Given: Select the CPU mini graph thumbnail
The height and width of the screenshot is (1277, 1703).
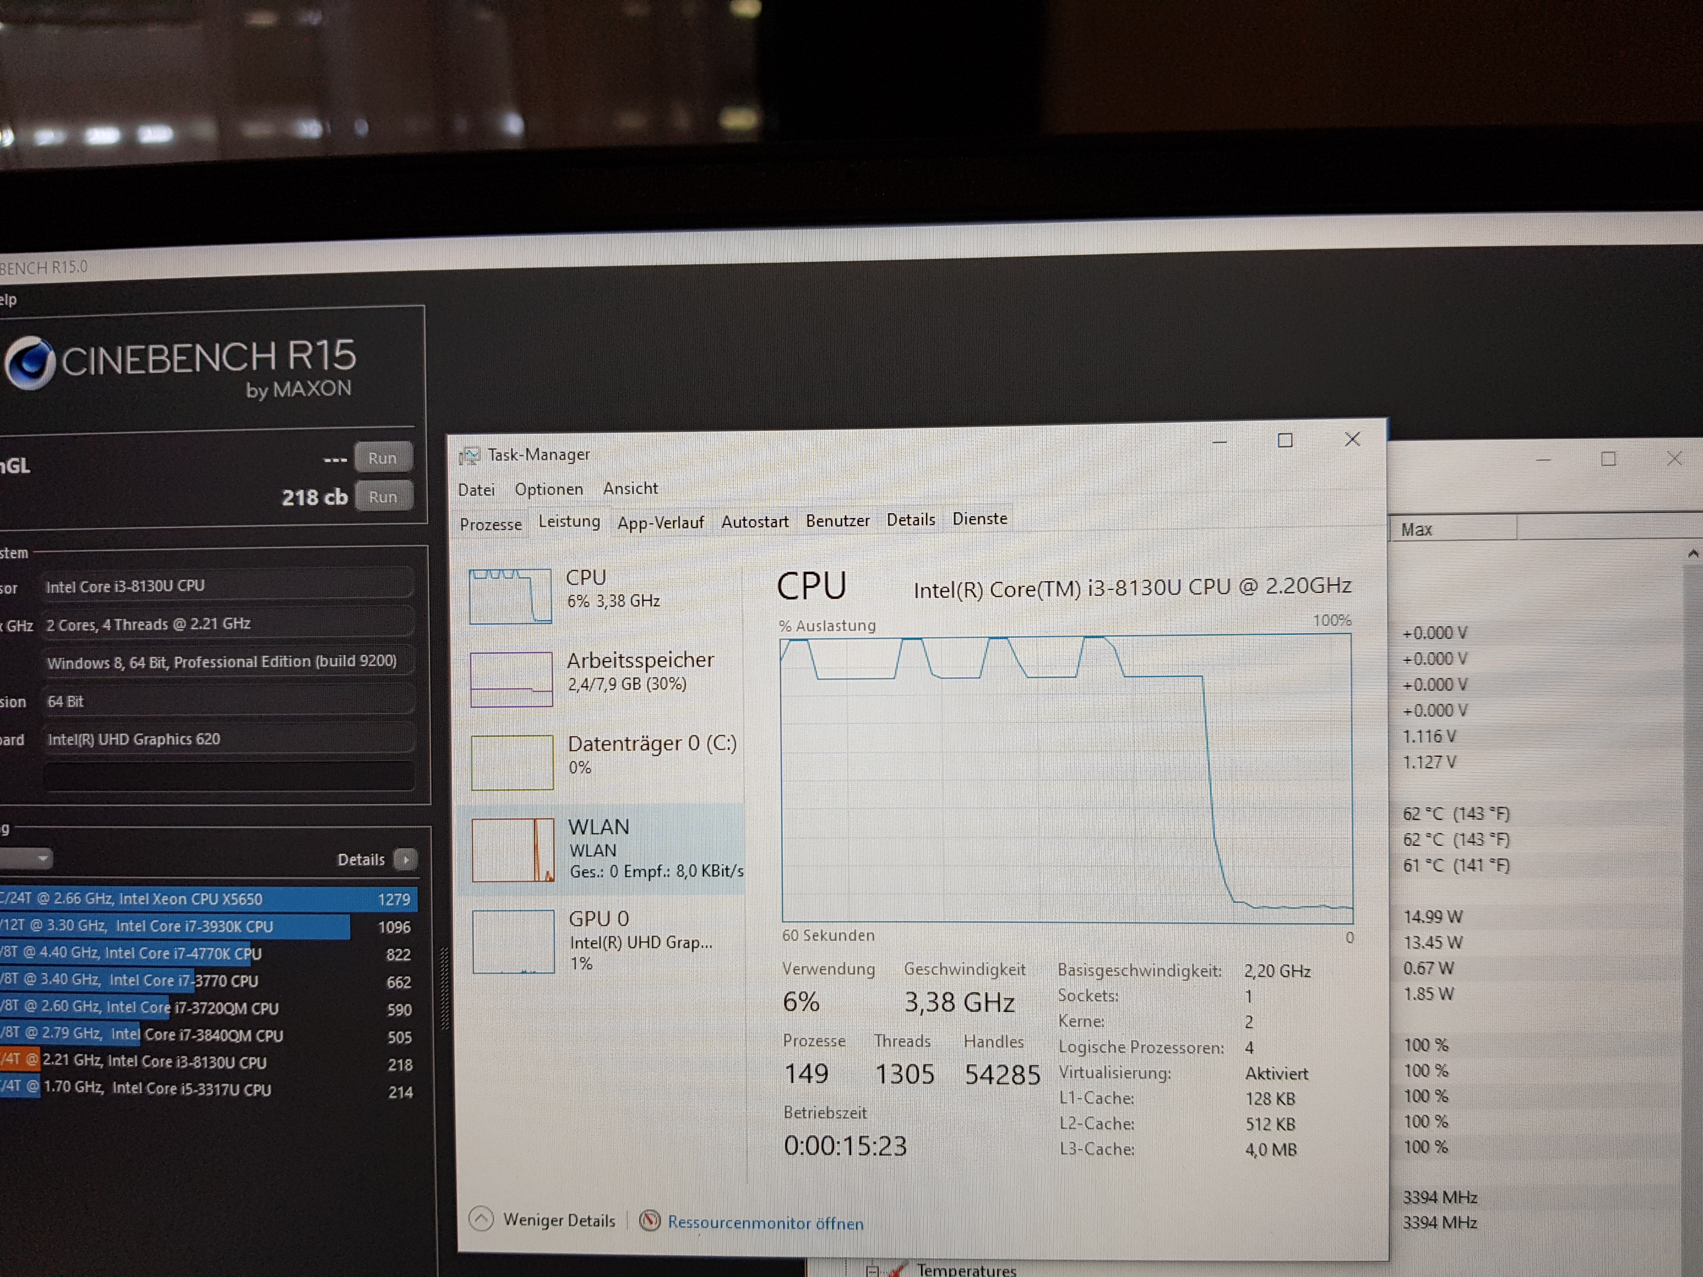Looking at the screenshot, I should (510, 596).
